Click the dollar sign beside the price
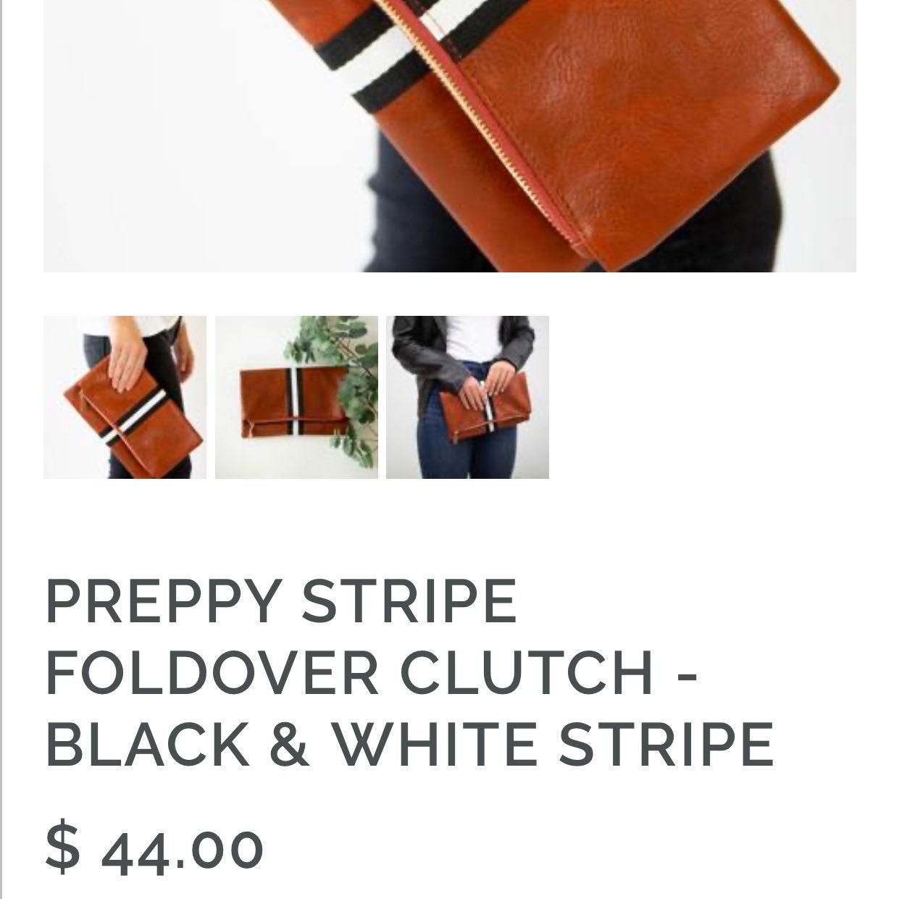 pyautogui.click(x=62, y=846)
